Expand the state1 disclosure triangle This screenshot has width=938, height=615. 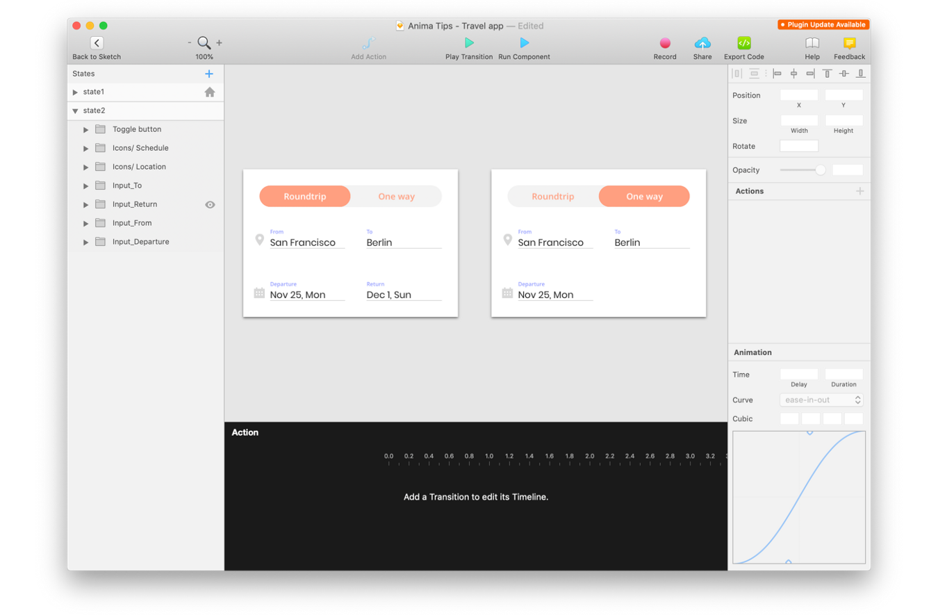[x=75, y=92]
